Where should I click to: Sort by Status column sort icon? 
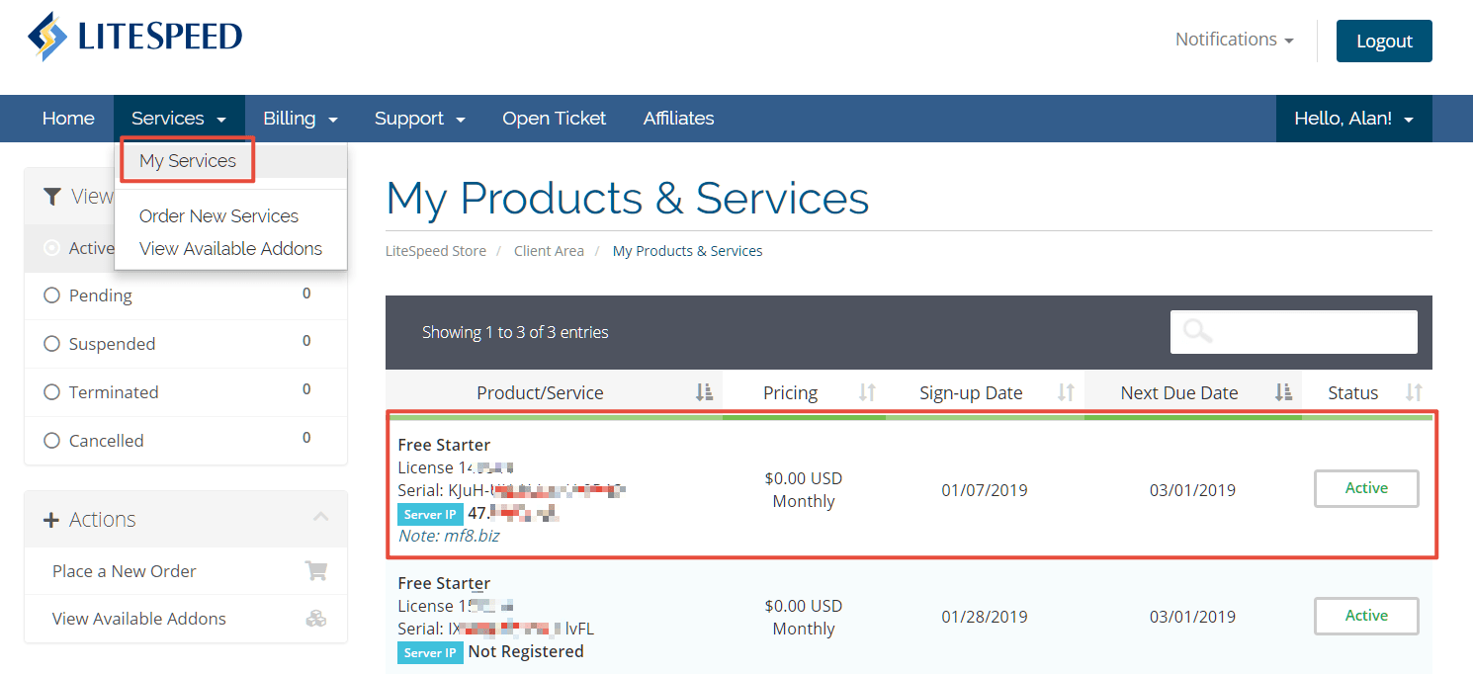click(x=1415, y=392)
